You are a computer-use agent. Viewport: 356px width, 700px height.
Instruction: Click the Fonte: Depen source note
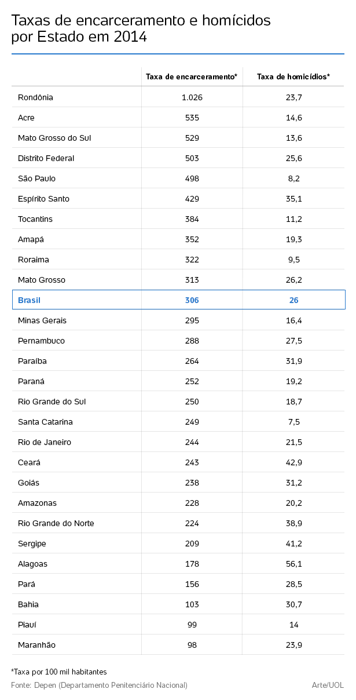[99, 686]
